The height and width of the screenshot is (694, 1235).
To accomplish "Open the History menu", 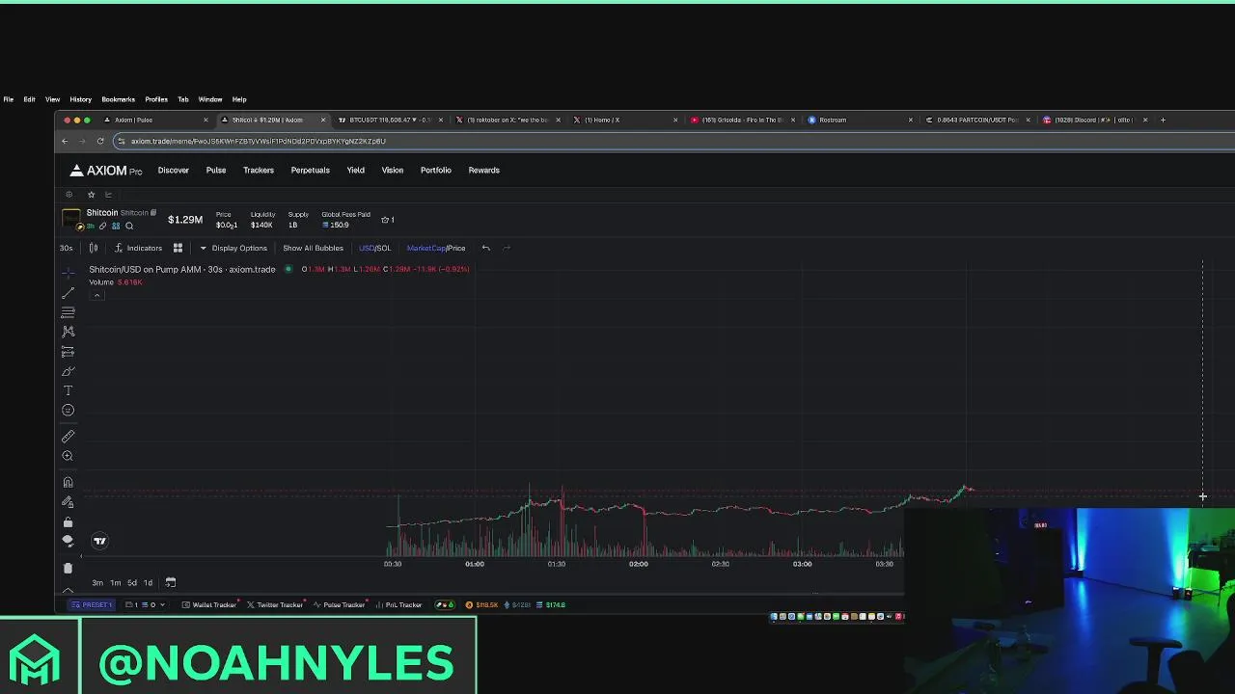I will click(x=80, y=99).
